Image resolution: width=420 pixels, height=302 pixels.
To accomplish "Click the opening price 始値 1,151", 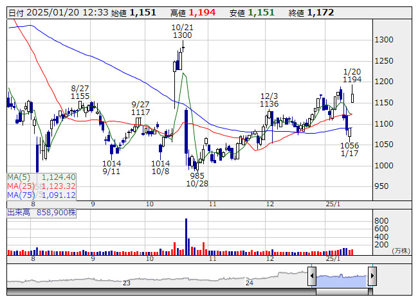I will pos(133,13).
